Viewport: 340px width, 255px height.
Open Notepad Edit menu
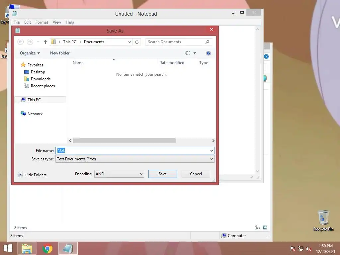(27, 22)
